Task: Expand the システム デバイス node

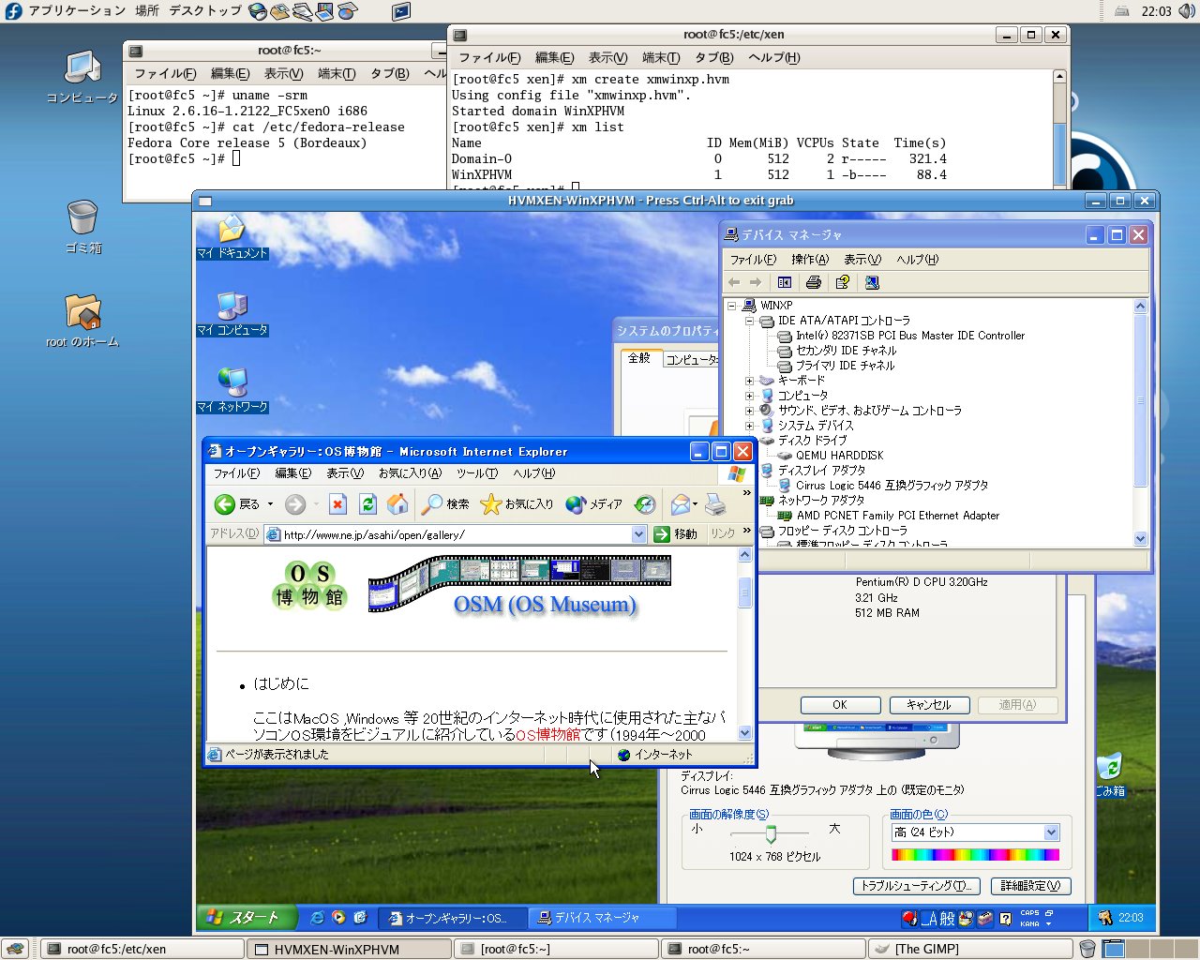Action: click(749, 426)
